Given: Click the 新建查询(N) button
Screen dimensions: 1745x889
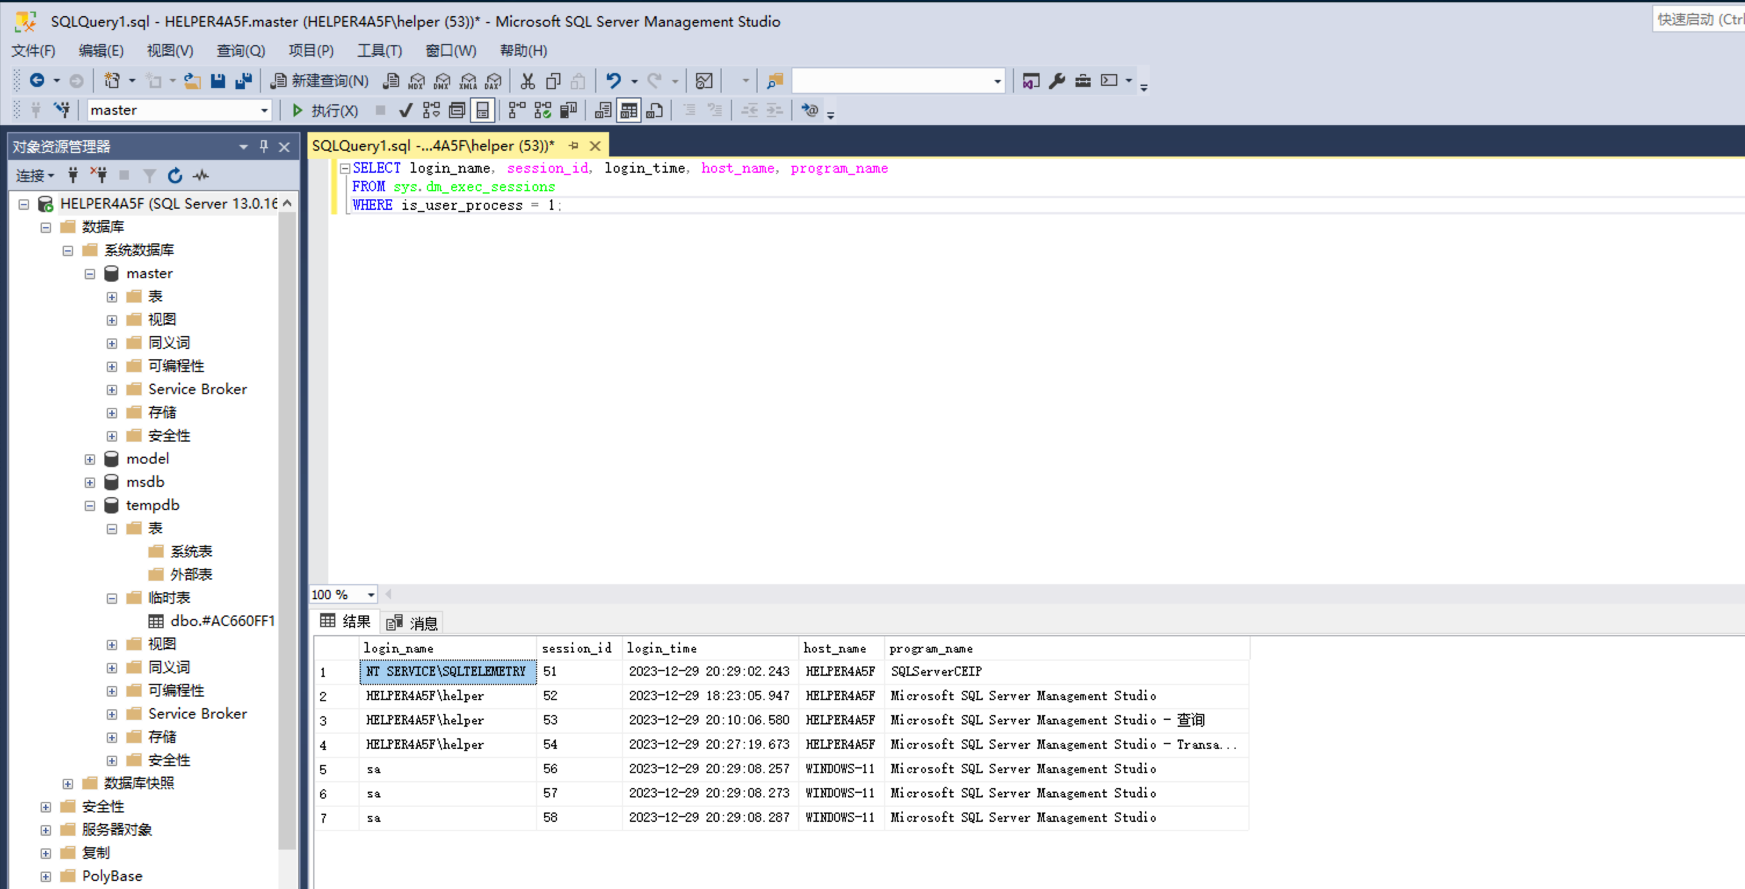Looking at the screenshot, I should [320, 81].
